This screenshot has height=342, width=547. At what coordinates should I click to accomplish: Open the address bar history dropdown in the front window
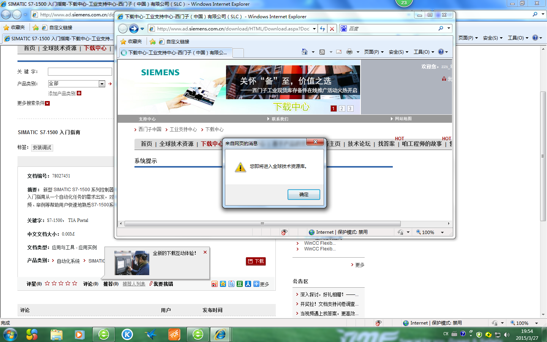[315, 29]
